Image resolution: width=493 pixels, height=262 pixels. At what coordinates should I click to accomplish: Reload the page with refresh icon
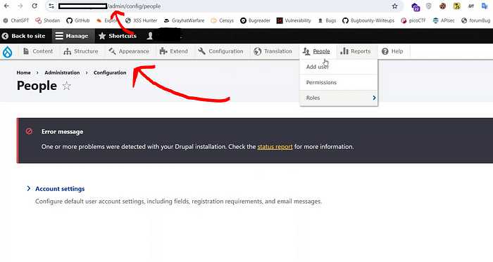click(35, 6)
